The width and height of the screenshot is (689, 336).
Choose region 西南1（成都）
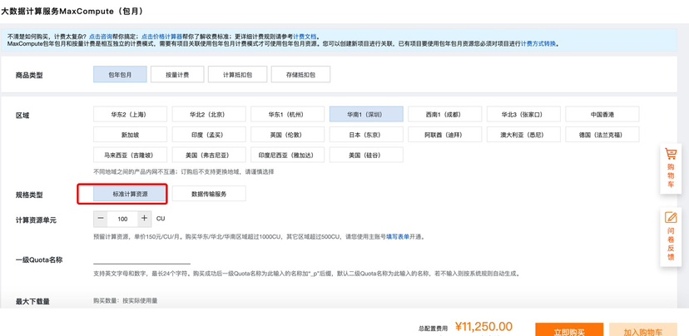tap(444, 114)
